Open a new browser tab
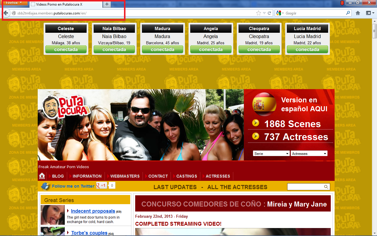Screen dimensions: 377x236 pos(107,4)
